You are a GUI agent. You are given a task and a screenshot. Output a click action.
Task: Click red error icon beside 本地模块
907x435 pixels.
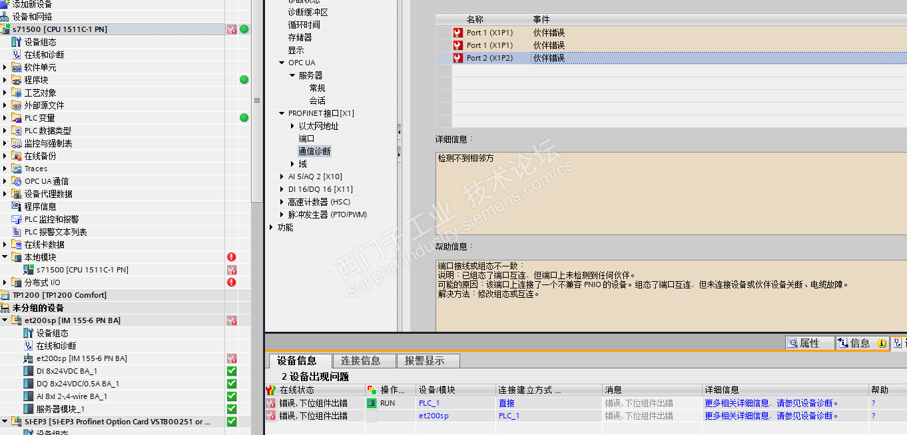(x=231, y=257)
